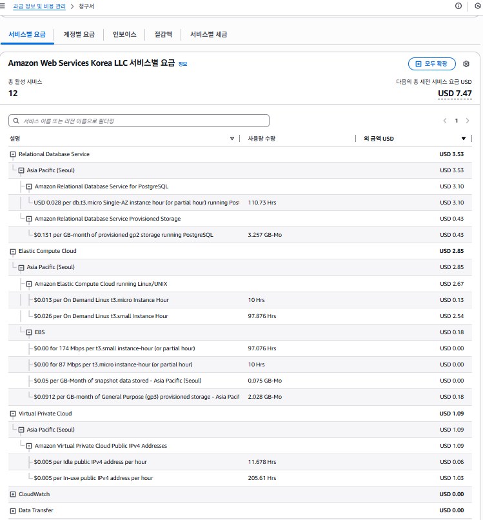Collapse Relational Database Service row
Image resolution: width=483 pixels, height=520 pixels.
pos(13,154)
